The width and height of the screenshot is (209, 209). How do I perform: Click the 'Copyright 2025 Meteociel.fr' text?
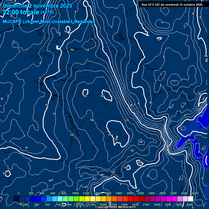(x=116, y=207)
